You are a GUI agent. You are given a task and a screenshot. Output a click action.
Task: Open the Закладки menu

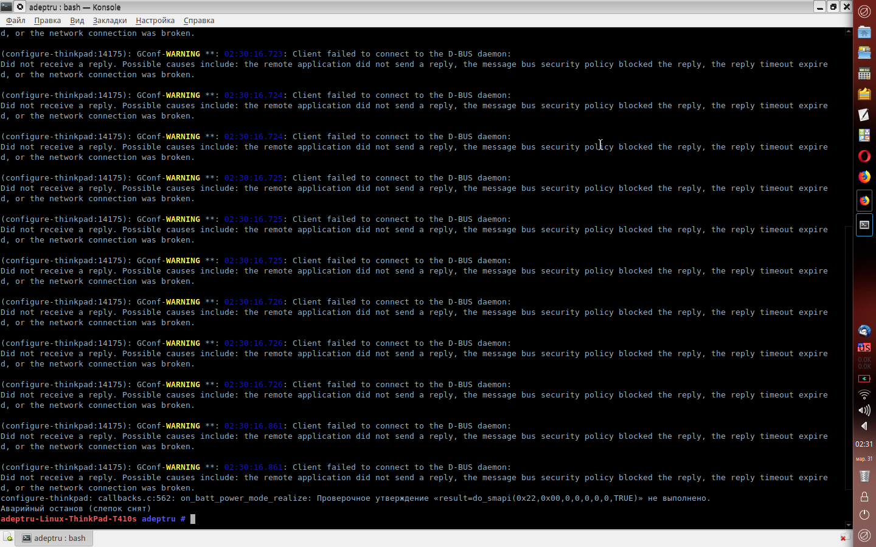point(110,20)
